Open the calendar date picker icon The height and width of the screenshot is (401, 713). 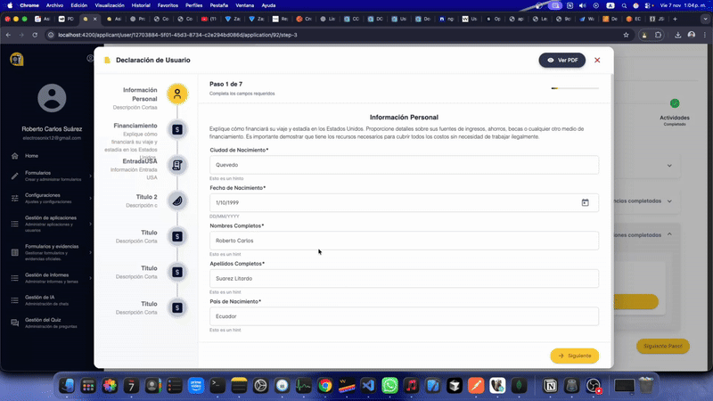585,202
